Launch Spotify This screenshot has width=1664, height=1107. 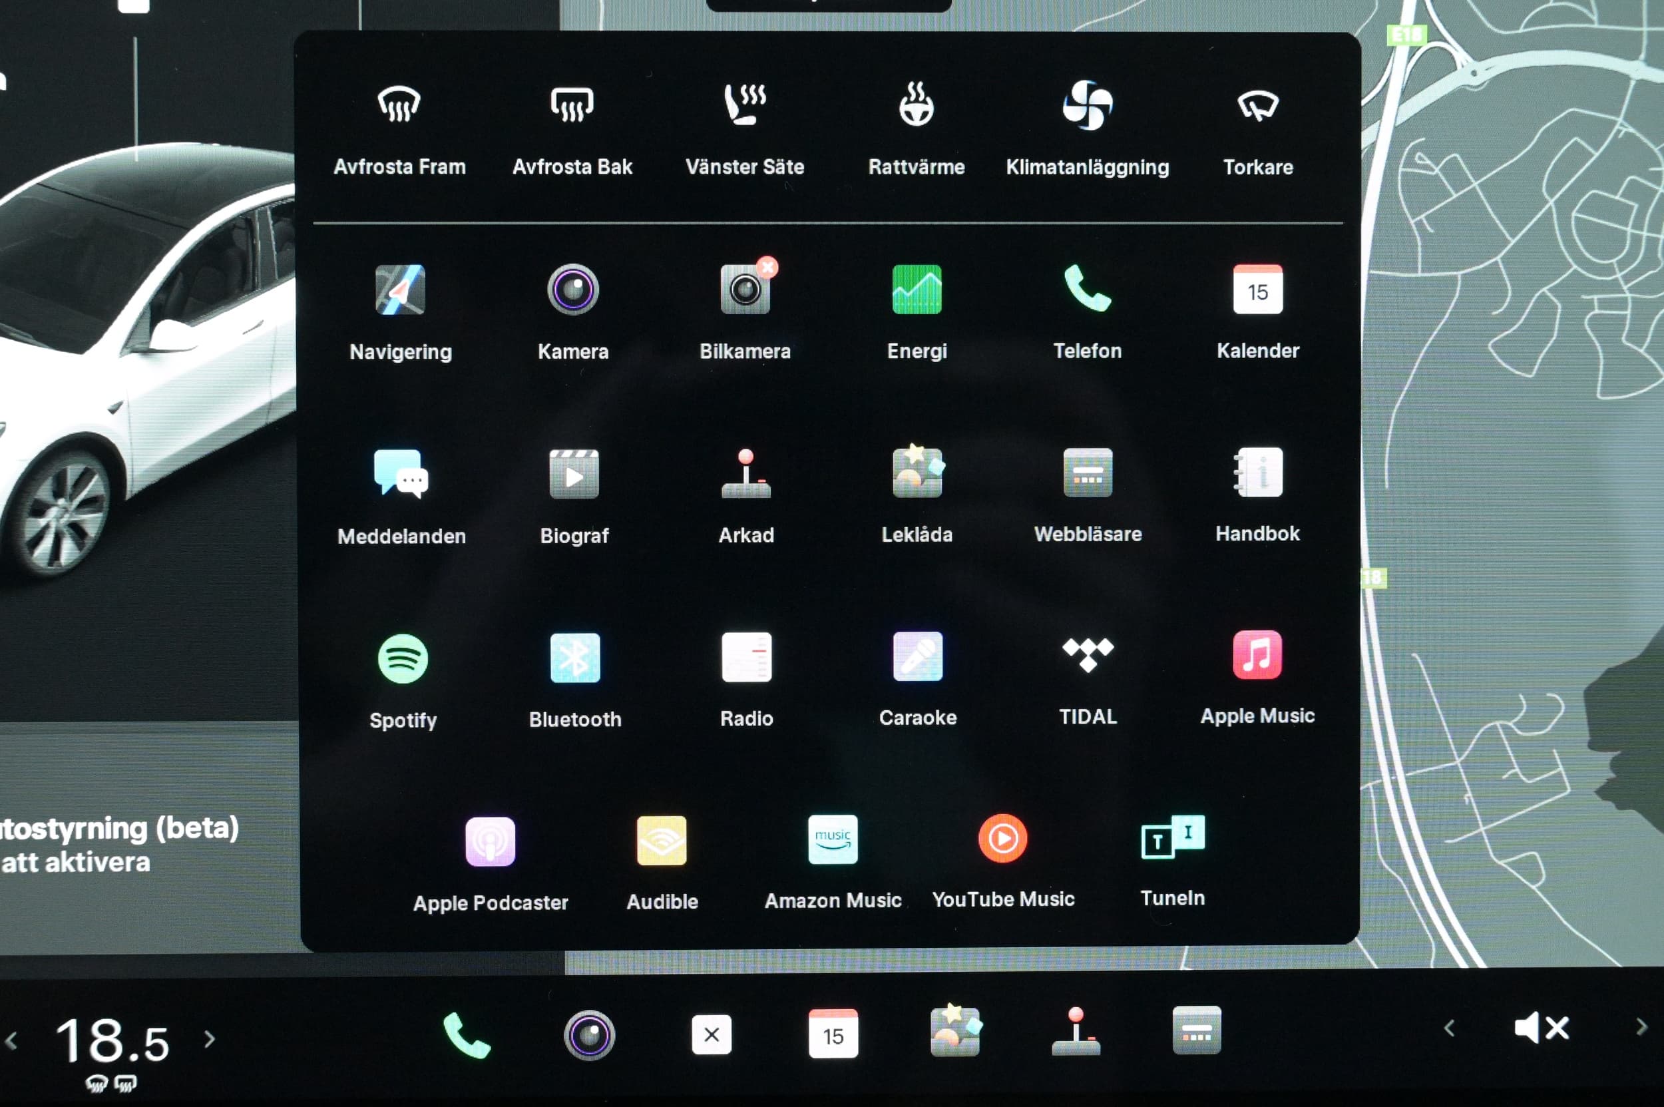coord(403,682)
